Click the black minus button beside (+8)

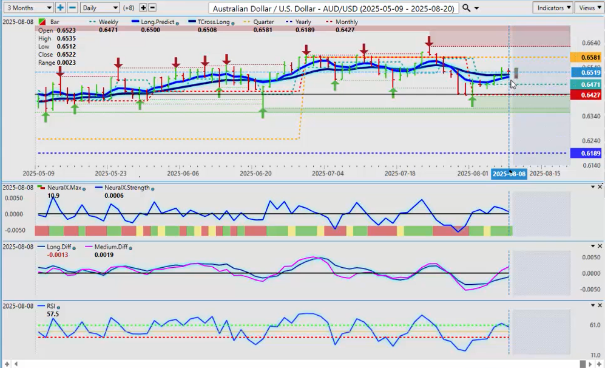pos(152,8)
